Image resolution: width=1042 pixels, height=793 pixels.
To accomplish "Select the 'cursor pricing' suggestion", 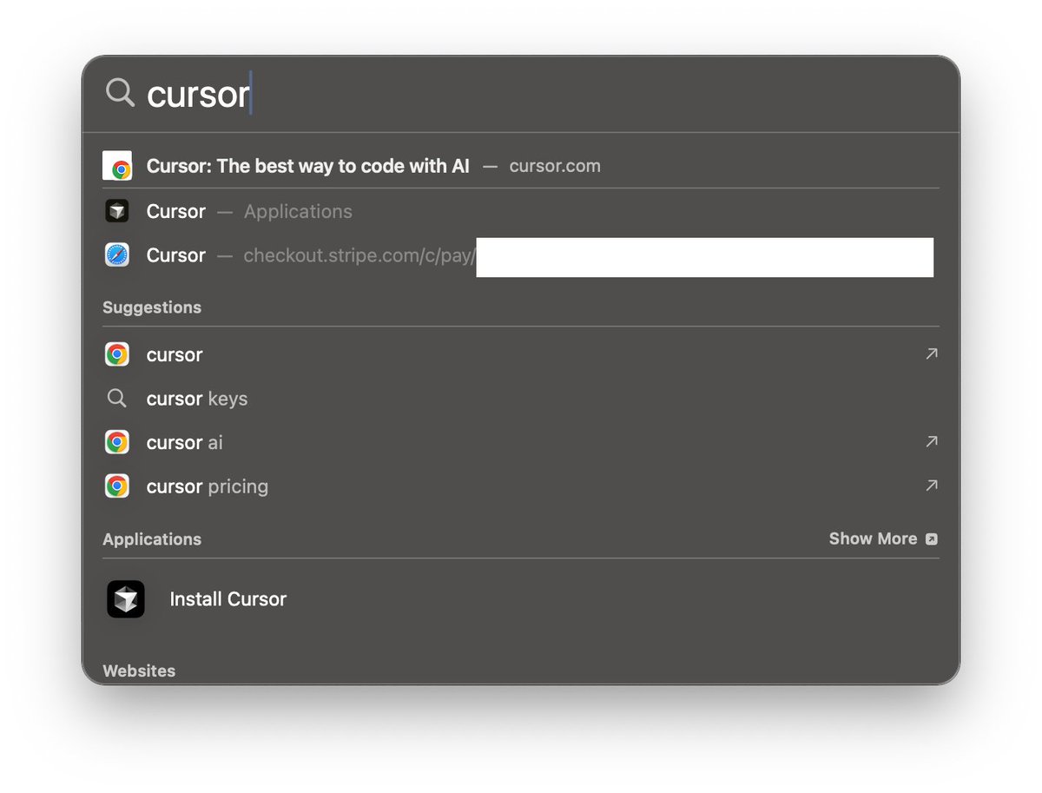I will point(208,486).
